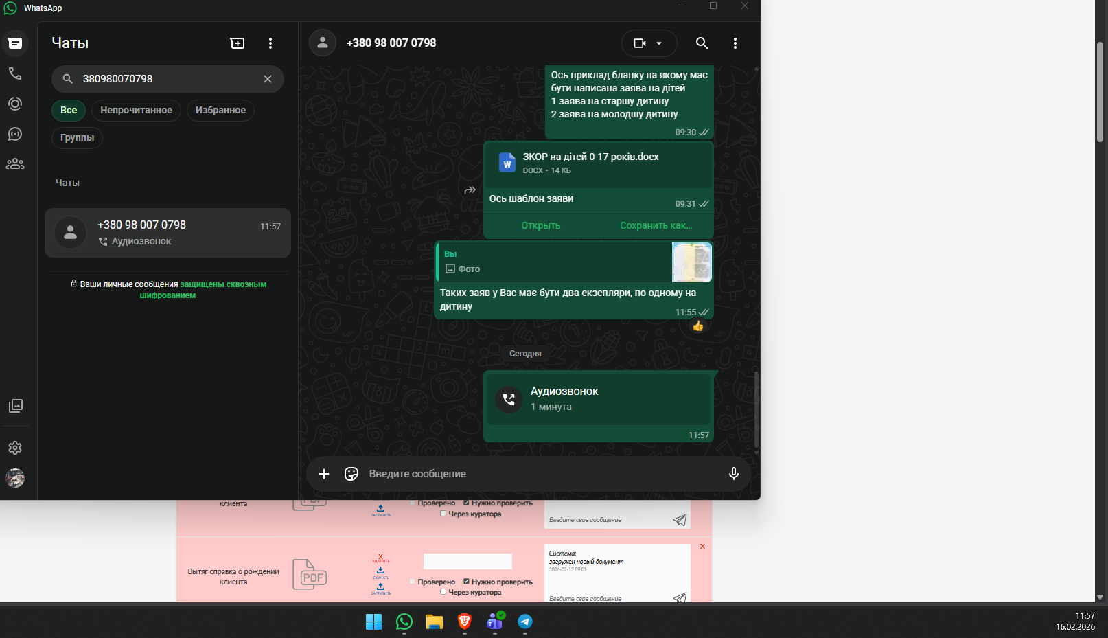The width and height of the screenshot is (1108, 638).
Task: Open the Channels icon in WhatsApp sidebar
Action: pyautogui.click(x=15, y=134)
